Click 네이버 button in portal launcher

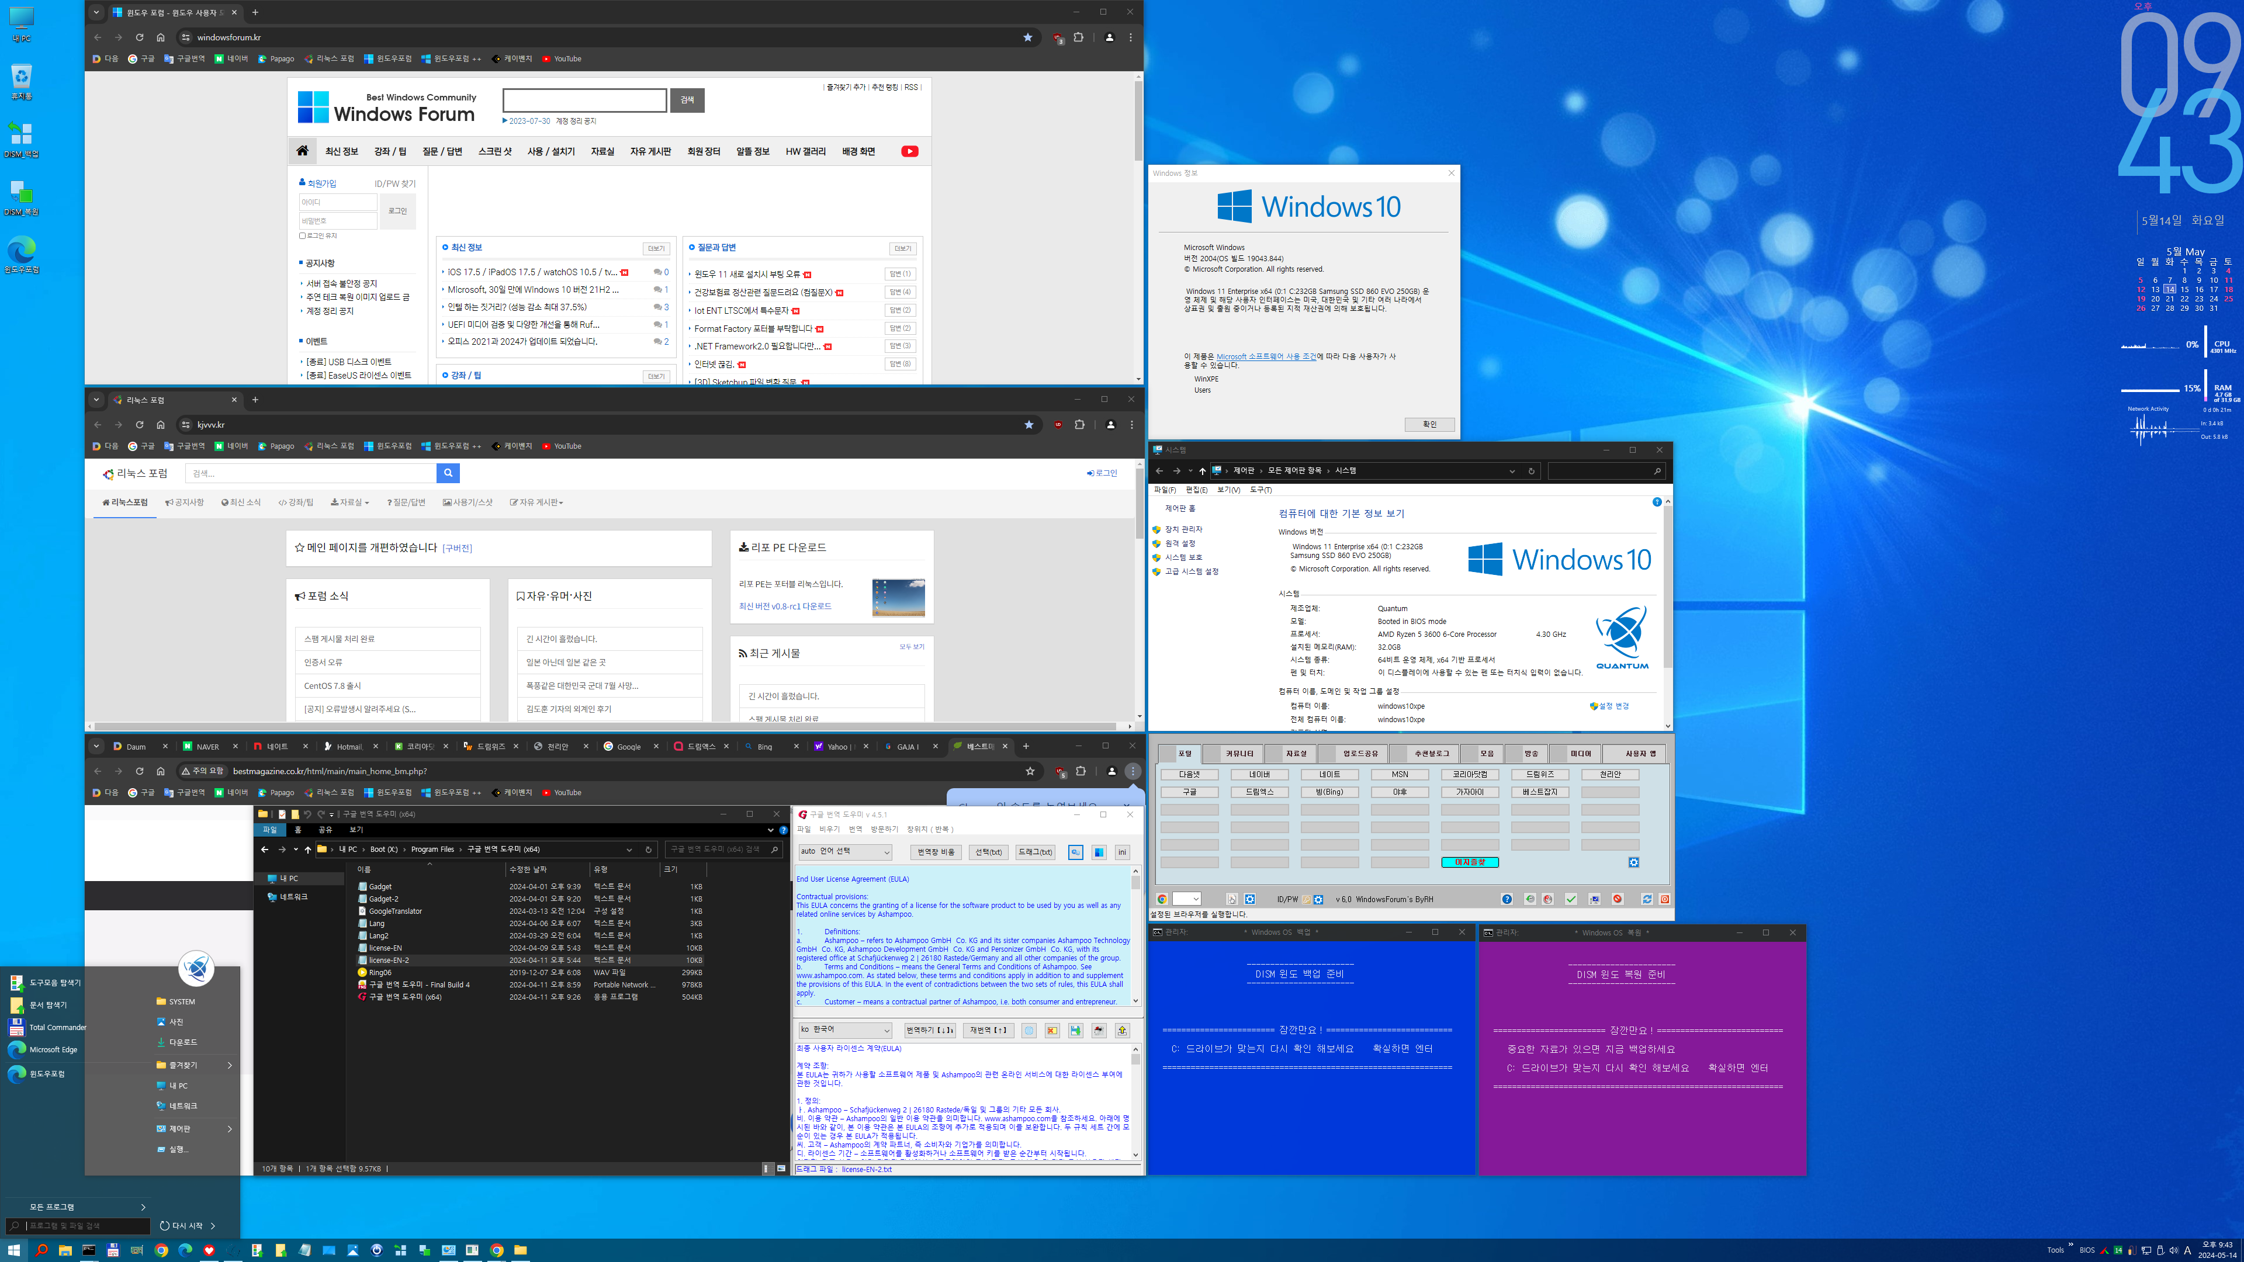1259,774
